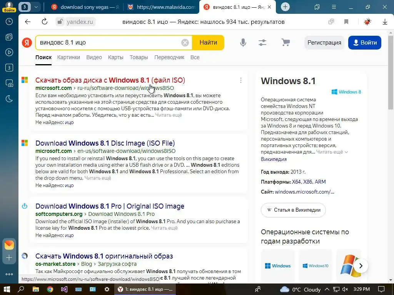This screenshot has height=295, width=394.
Task: Open the downloads arrow icon
Action: [x=385, y=22]
